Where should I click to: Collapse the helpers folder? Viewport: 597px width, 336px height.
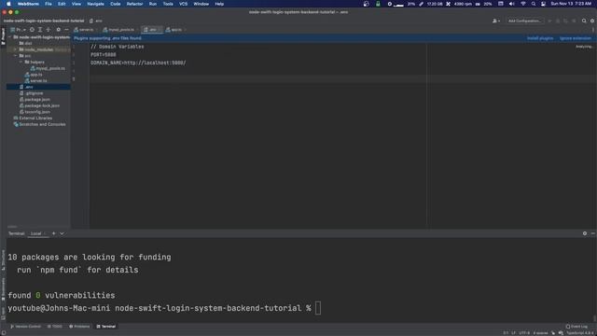coord(21,63)
